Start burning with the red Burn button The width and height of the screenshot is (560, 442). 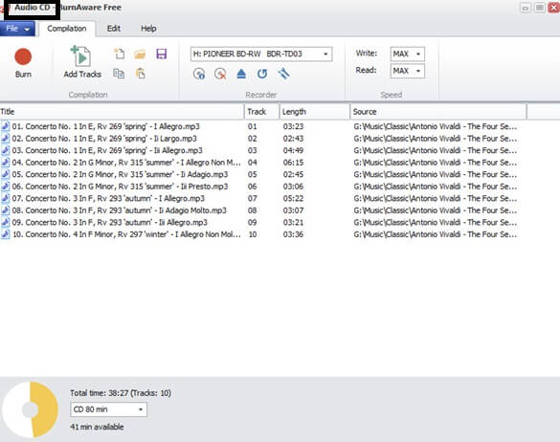23,63
